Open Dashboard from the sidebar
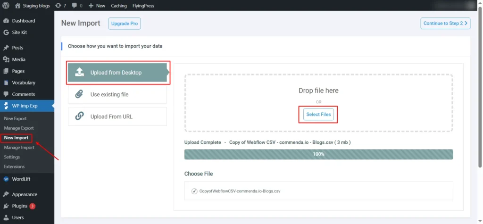 (23, 21)
